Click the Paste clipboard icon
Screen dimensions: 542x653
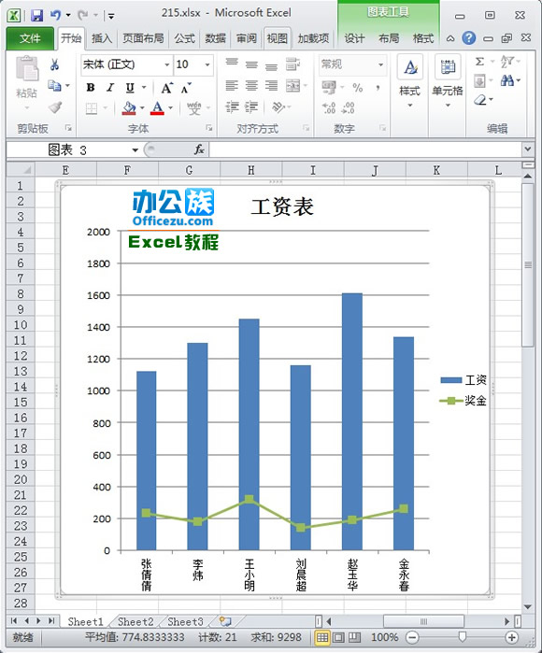click(x=27, y=69)
